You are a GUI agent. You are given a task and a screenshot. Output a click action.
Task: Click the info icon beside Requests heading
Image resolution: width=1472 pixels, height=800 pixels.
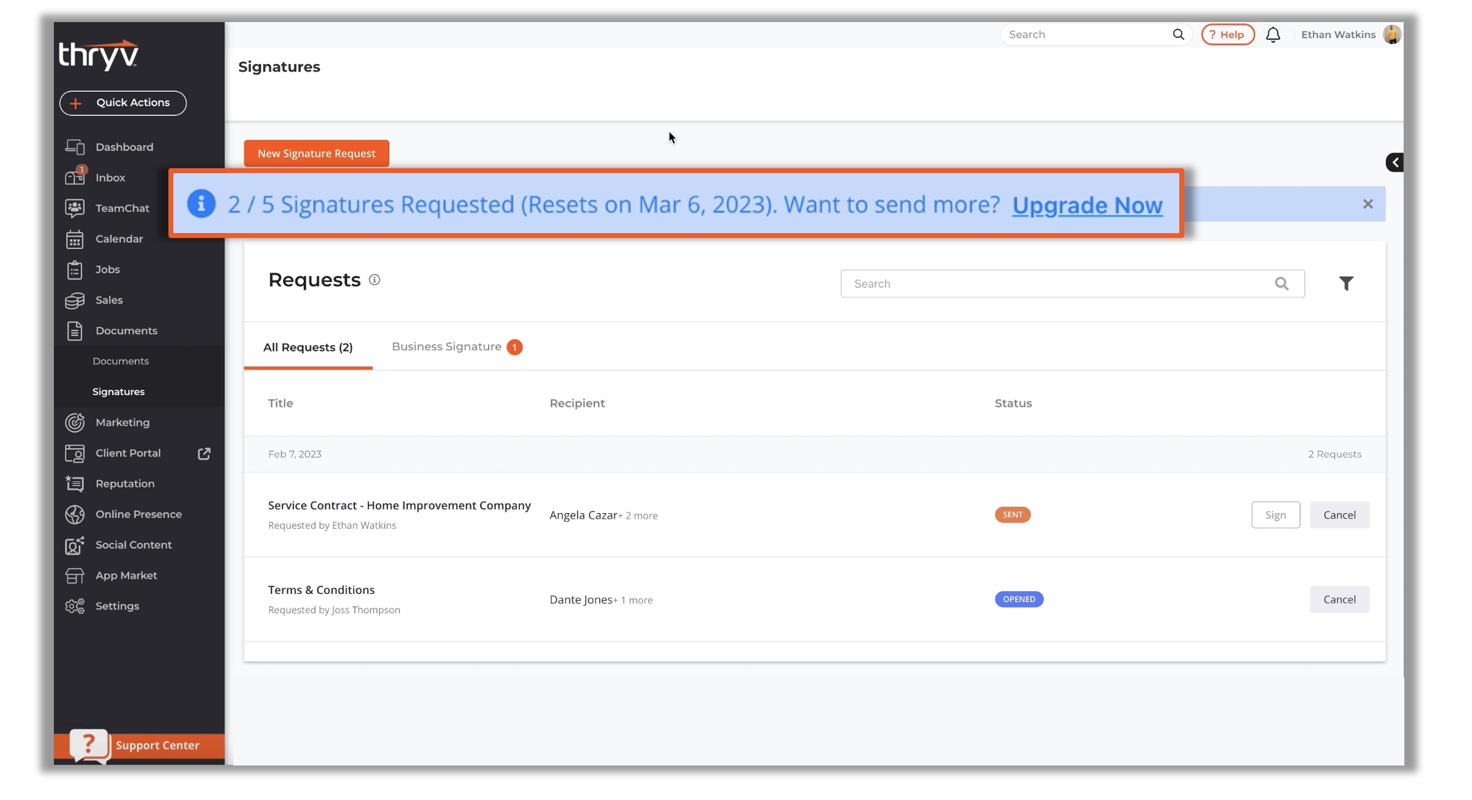point(374,279)
